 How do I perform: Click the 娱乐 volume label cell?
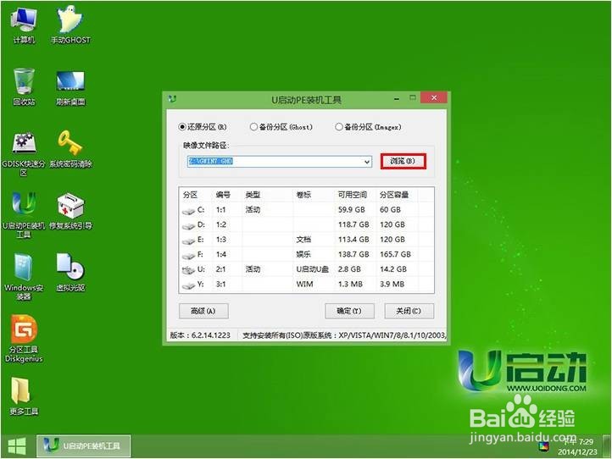click(303, 254)
